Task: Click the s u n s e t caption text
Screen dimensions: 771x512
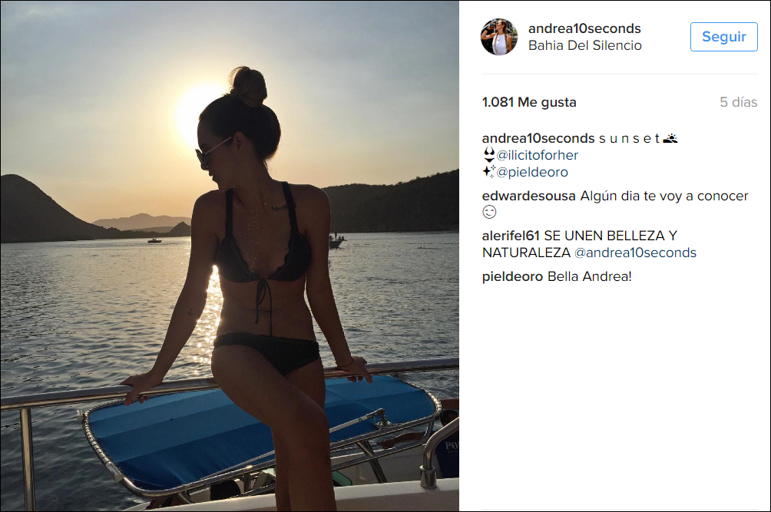Action: [x=629, y=139]
